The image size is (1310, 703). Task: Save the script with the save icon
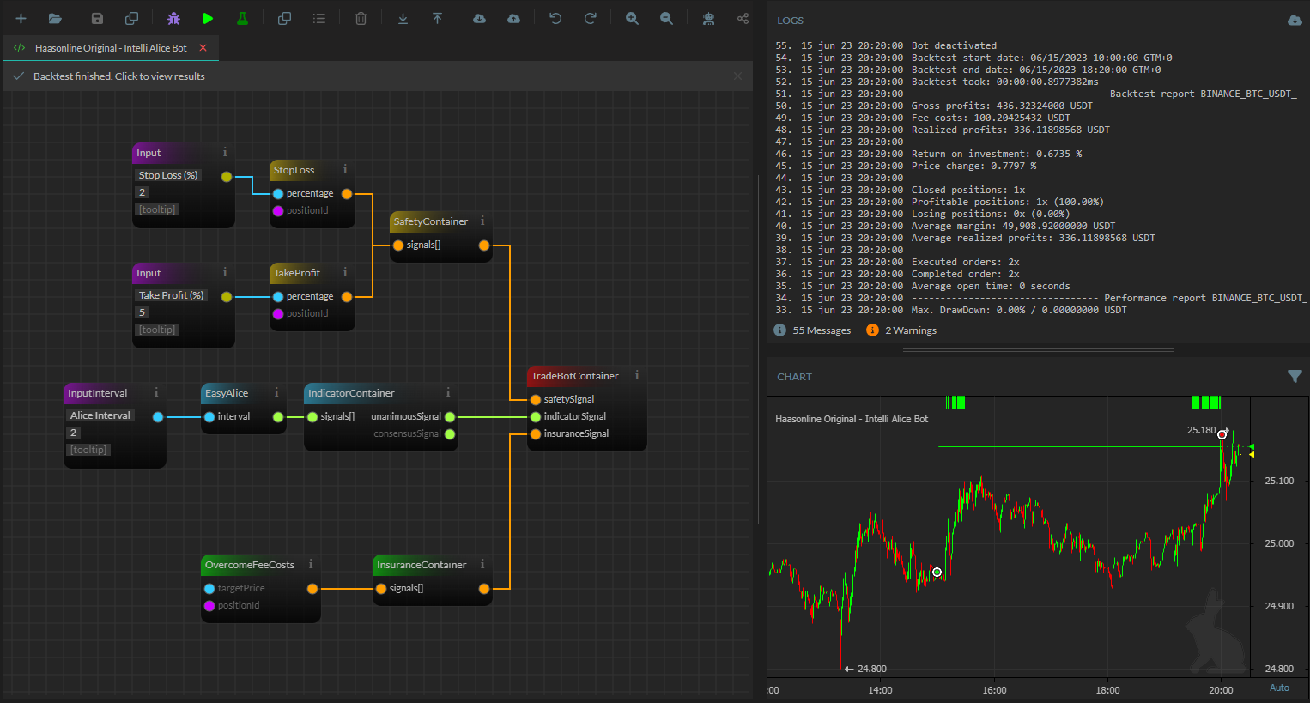point(95,18)
